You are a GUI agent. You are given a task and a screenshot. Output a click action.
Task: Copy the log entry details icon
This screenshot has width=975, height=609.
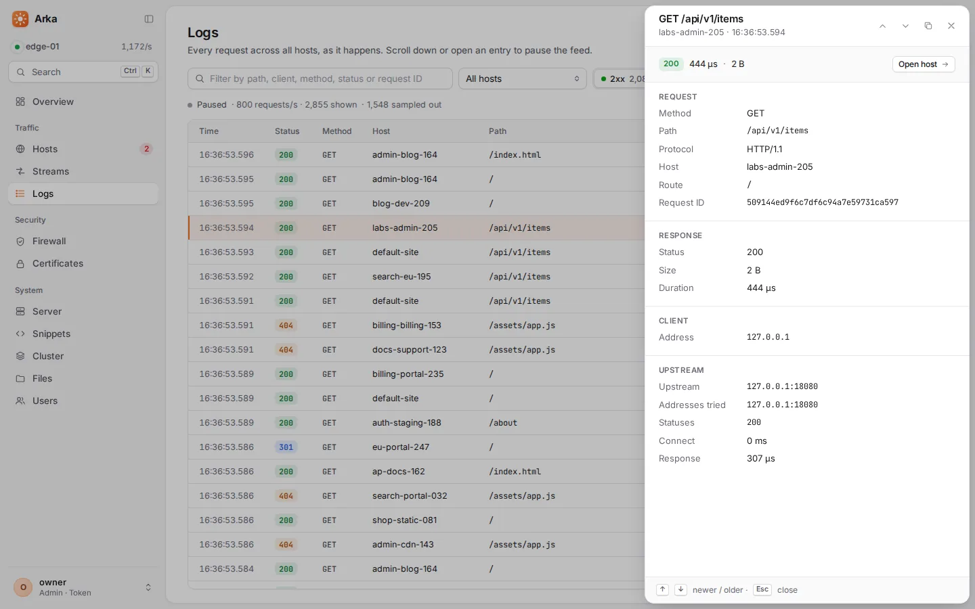tap(928, 26)
